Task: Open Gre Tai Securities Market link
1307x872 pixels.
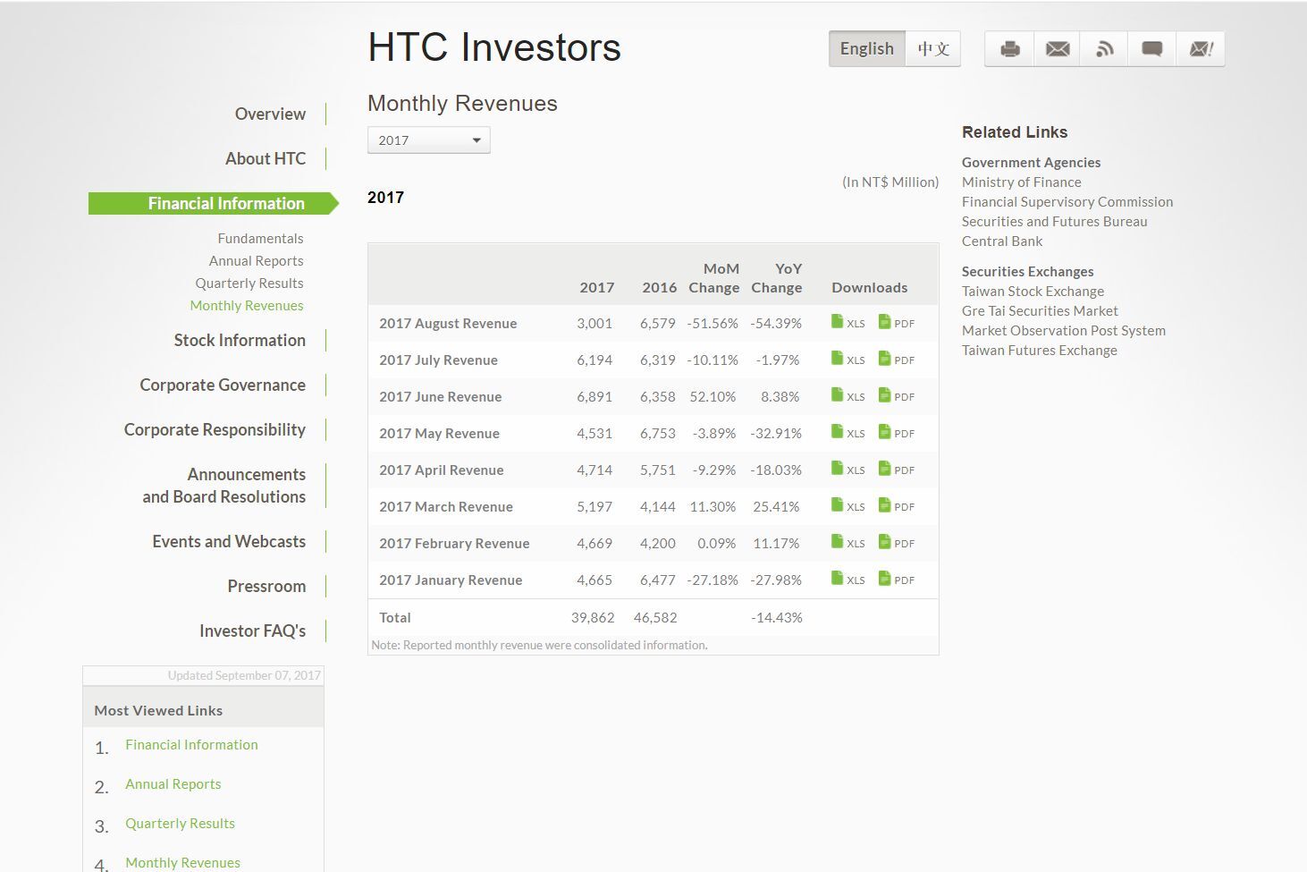Action: (x=1040, y=310)
